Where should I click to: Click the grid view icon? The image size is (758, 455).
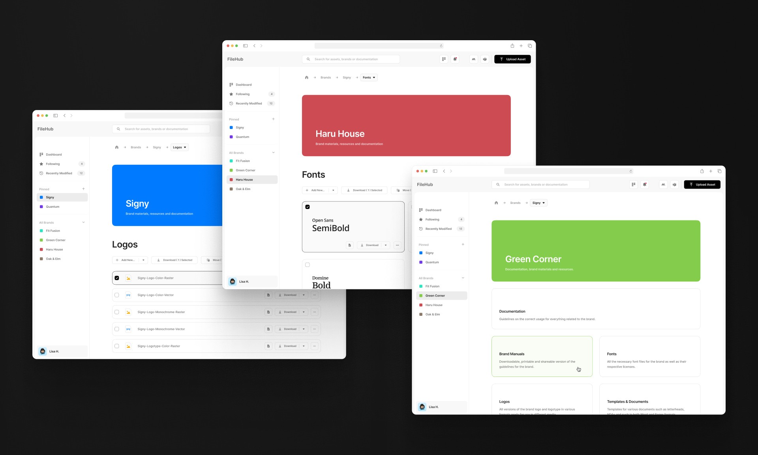coord(443,59)
